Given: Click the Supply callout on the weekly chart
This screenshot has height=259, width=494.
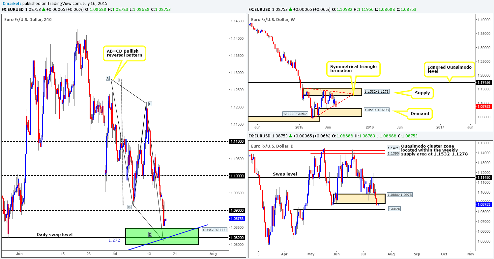Looking at the screenshot, I should pos(423,93).
